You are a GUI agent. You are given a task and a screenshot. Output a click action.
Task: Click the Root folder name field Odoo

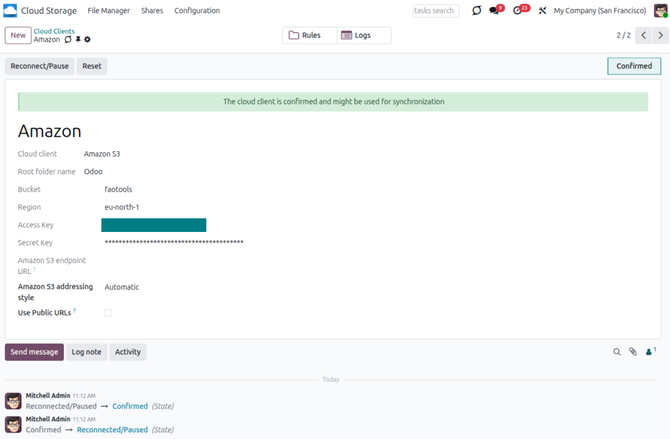pyautogui.click(x=93, y=172)
